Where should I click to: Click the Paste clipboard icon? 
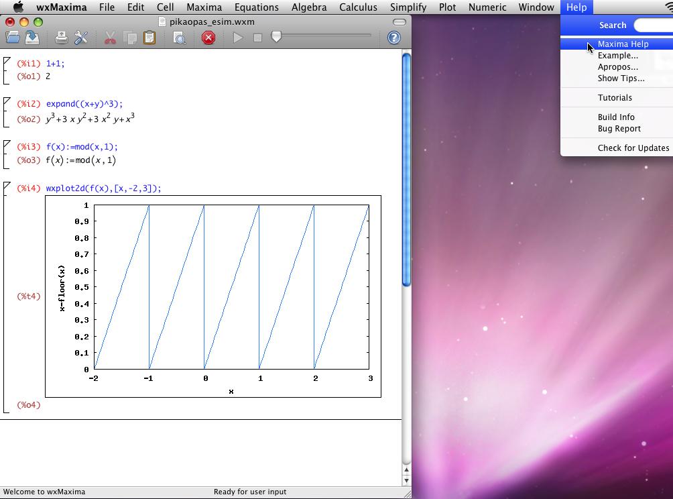[149, 38]
